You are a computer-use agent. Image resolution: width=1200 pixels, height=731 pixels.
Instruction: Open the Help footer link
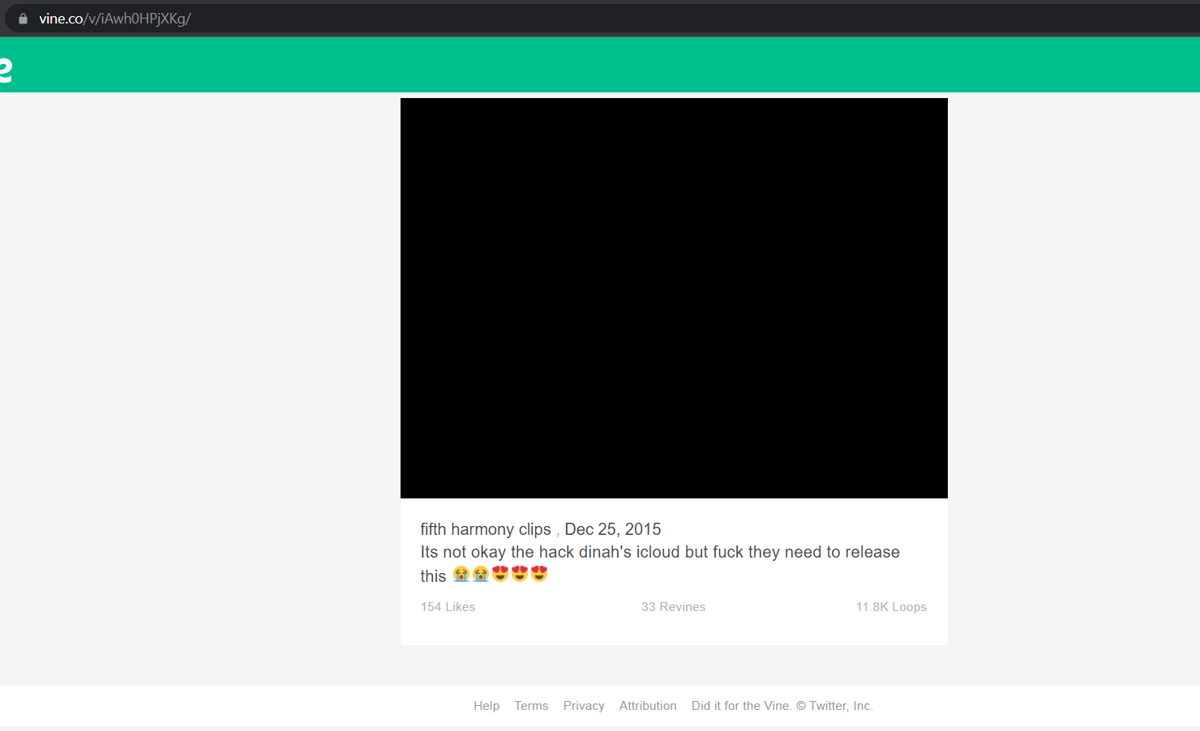pyautogui.click(x=486, y=706)
